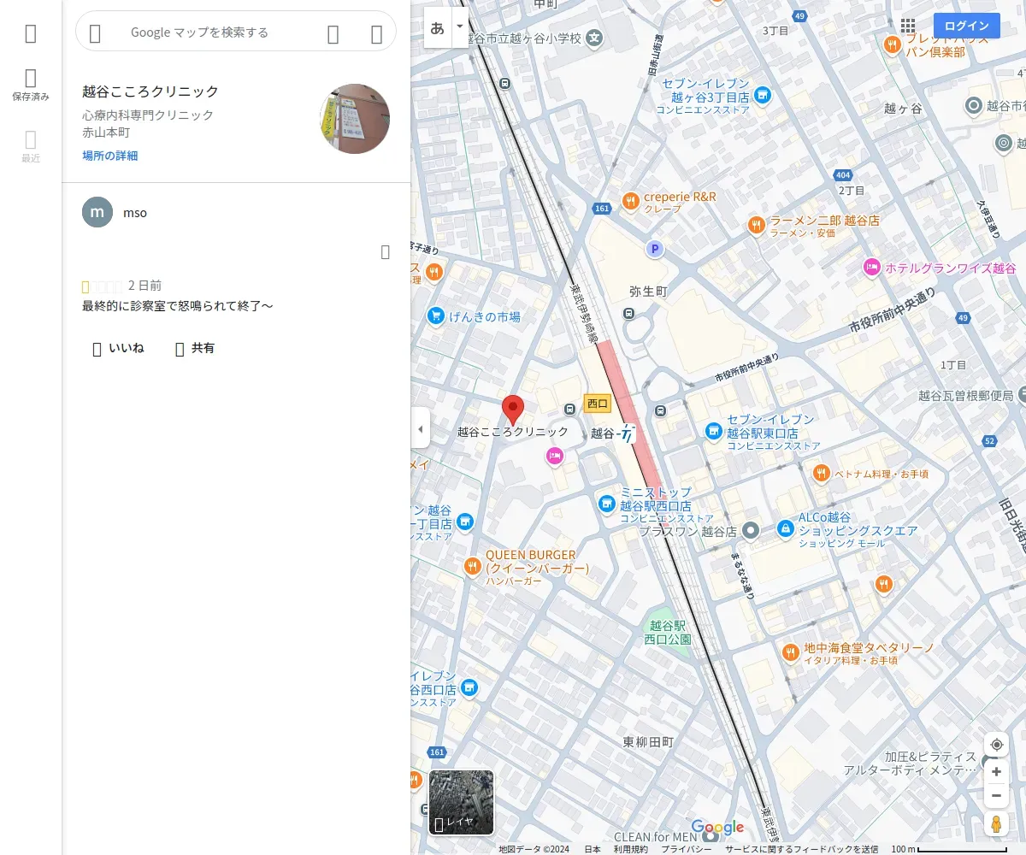The image size is (1026, 855).
Task: Click the review text 最終的に診察室で怒鳴られて終了〜
Action: [x=177, y=306]
